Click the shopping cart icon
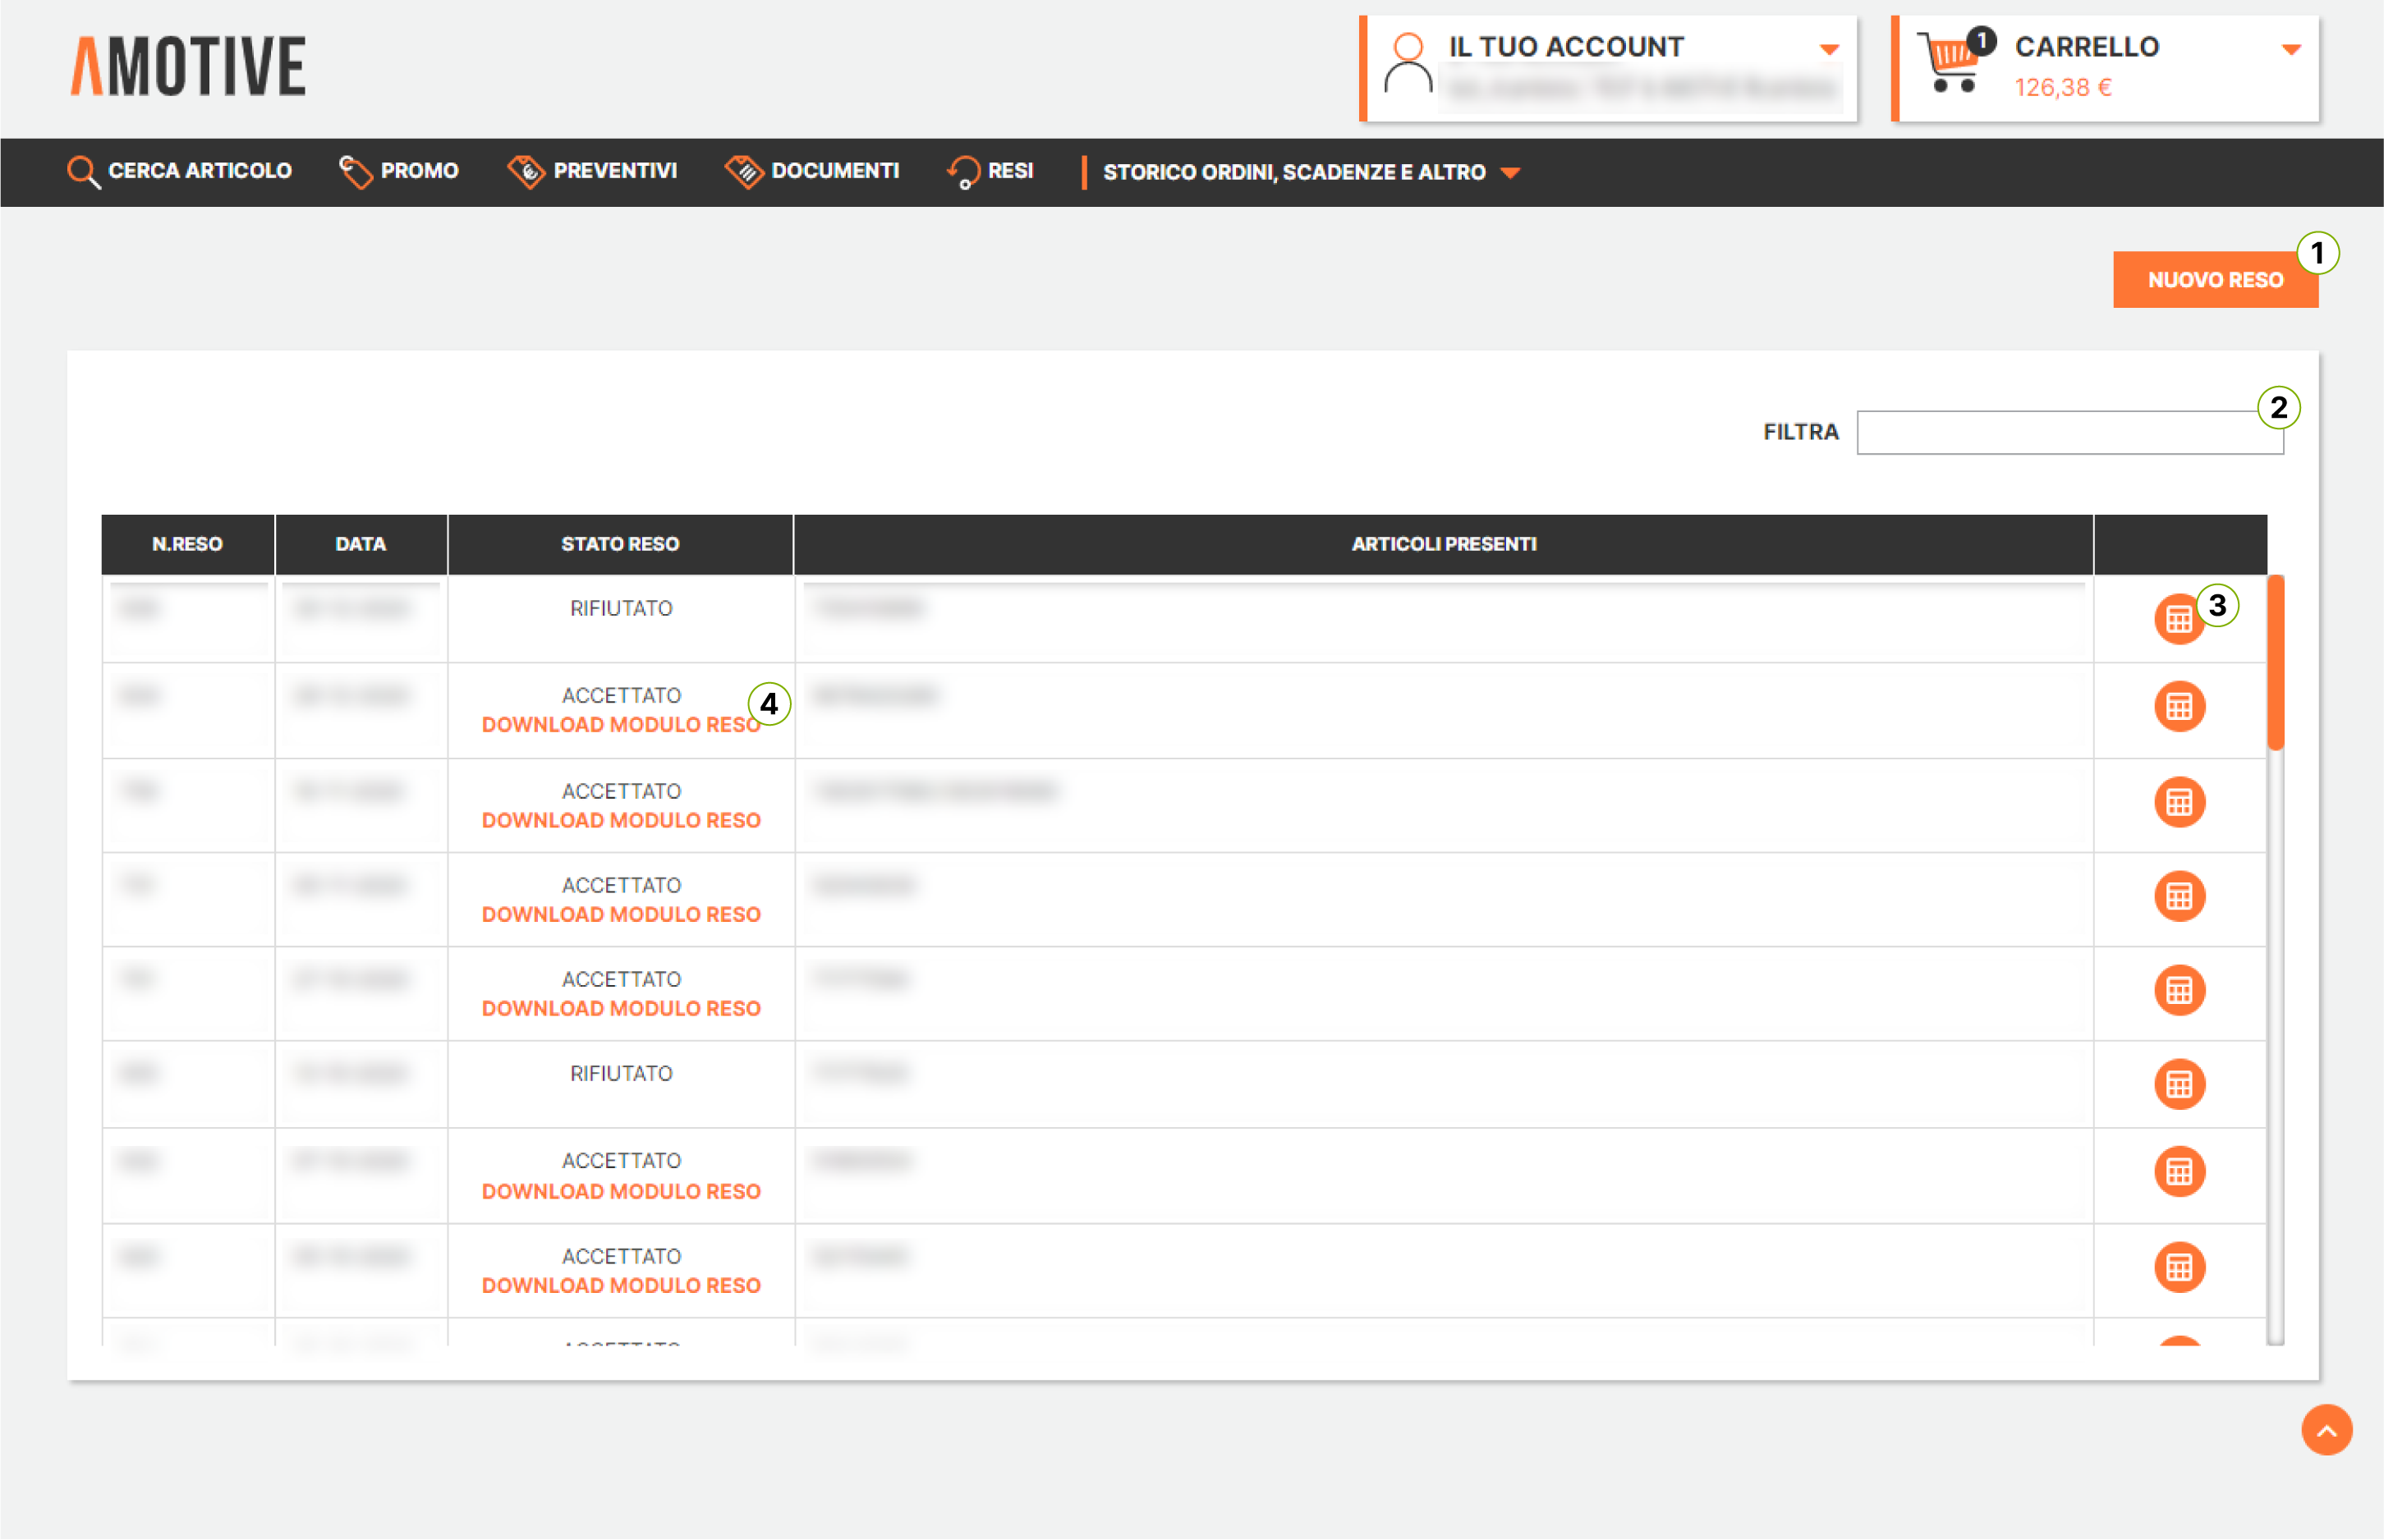 tap(1949, 64)
